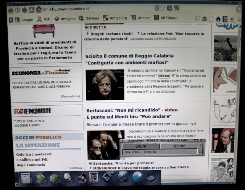Open headline 'Berlusconi: "Non mi ricandido"'
The height and width of the screenshot is (190, 245).
pyautogui.click(x=122, y=110)
